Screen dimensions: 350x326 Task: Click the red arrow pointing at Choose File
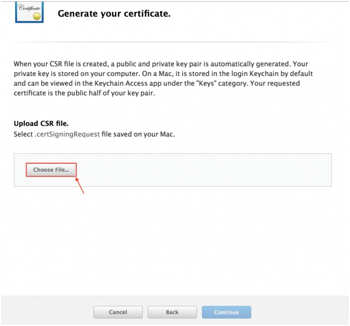pos(82,187)
